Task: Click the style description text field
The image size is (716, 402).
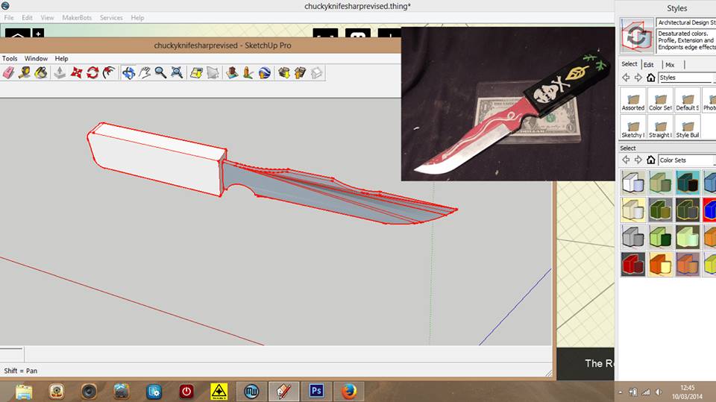Action: [686, 41]
